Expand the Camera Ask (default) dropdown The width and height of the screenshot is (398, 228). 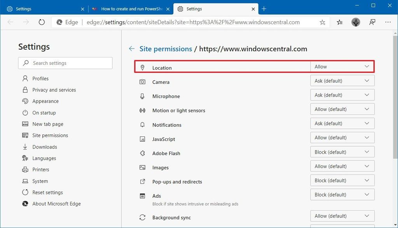pyautogui.click(x=342, y=81)
